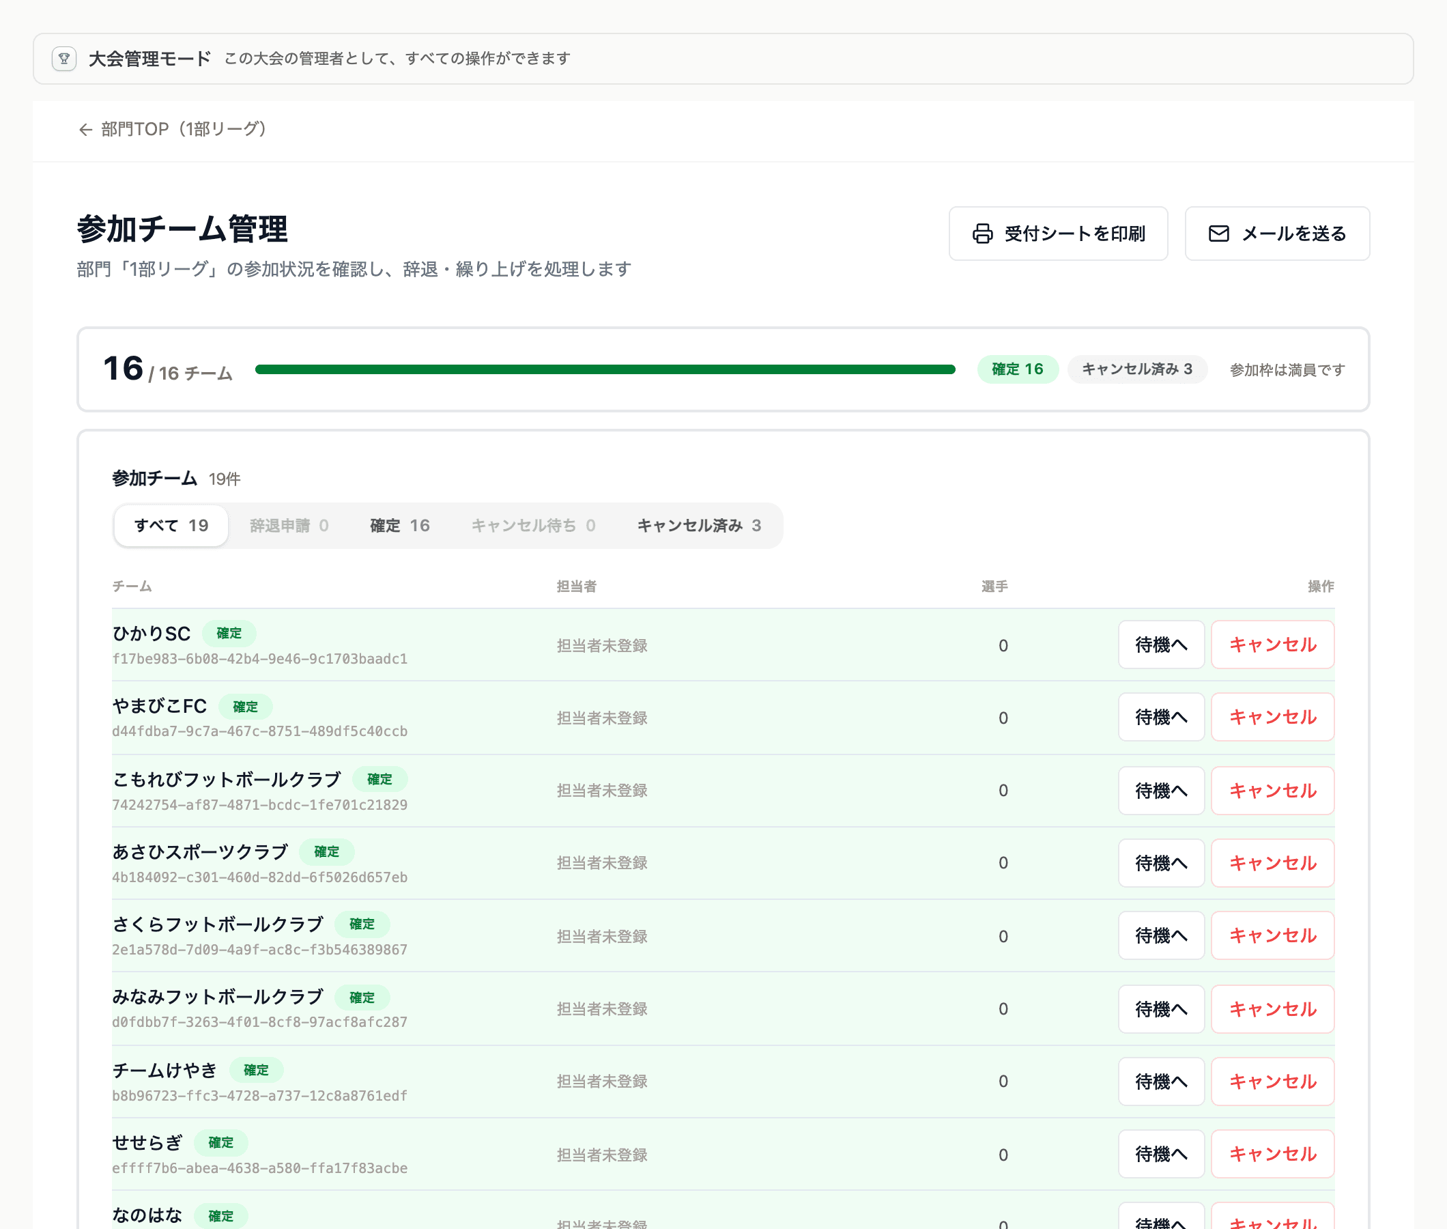The width and height of the screenshot is (1447, 1229).
Task: Move ひかりSC to waiting with 待機へ
Action: [1161, 645]
